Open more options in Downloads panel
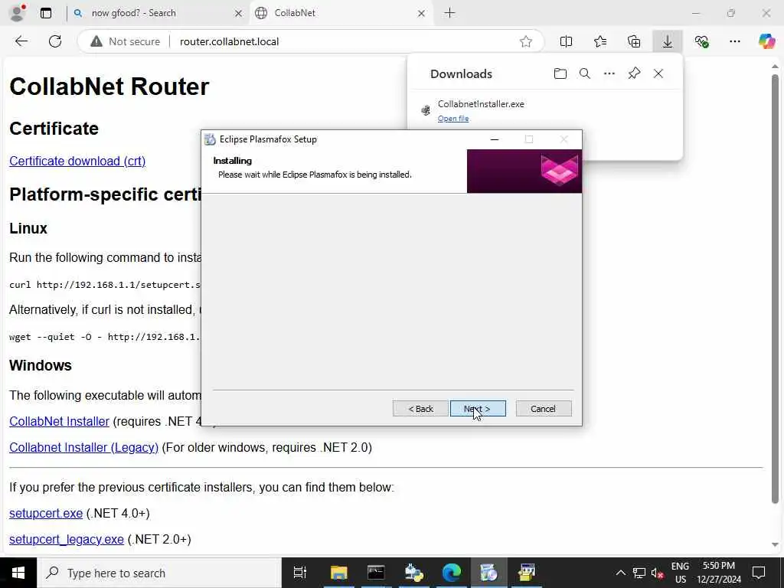 point(609,74)
